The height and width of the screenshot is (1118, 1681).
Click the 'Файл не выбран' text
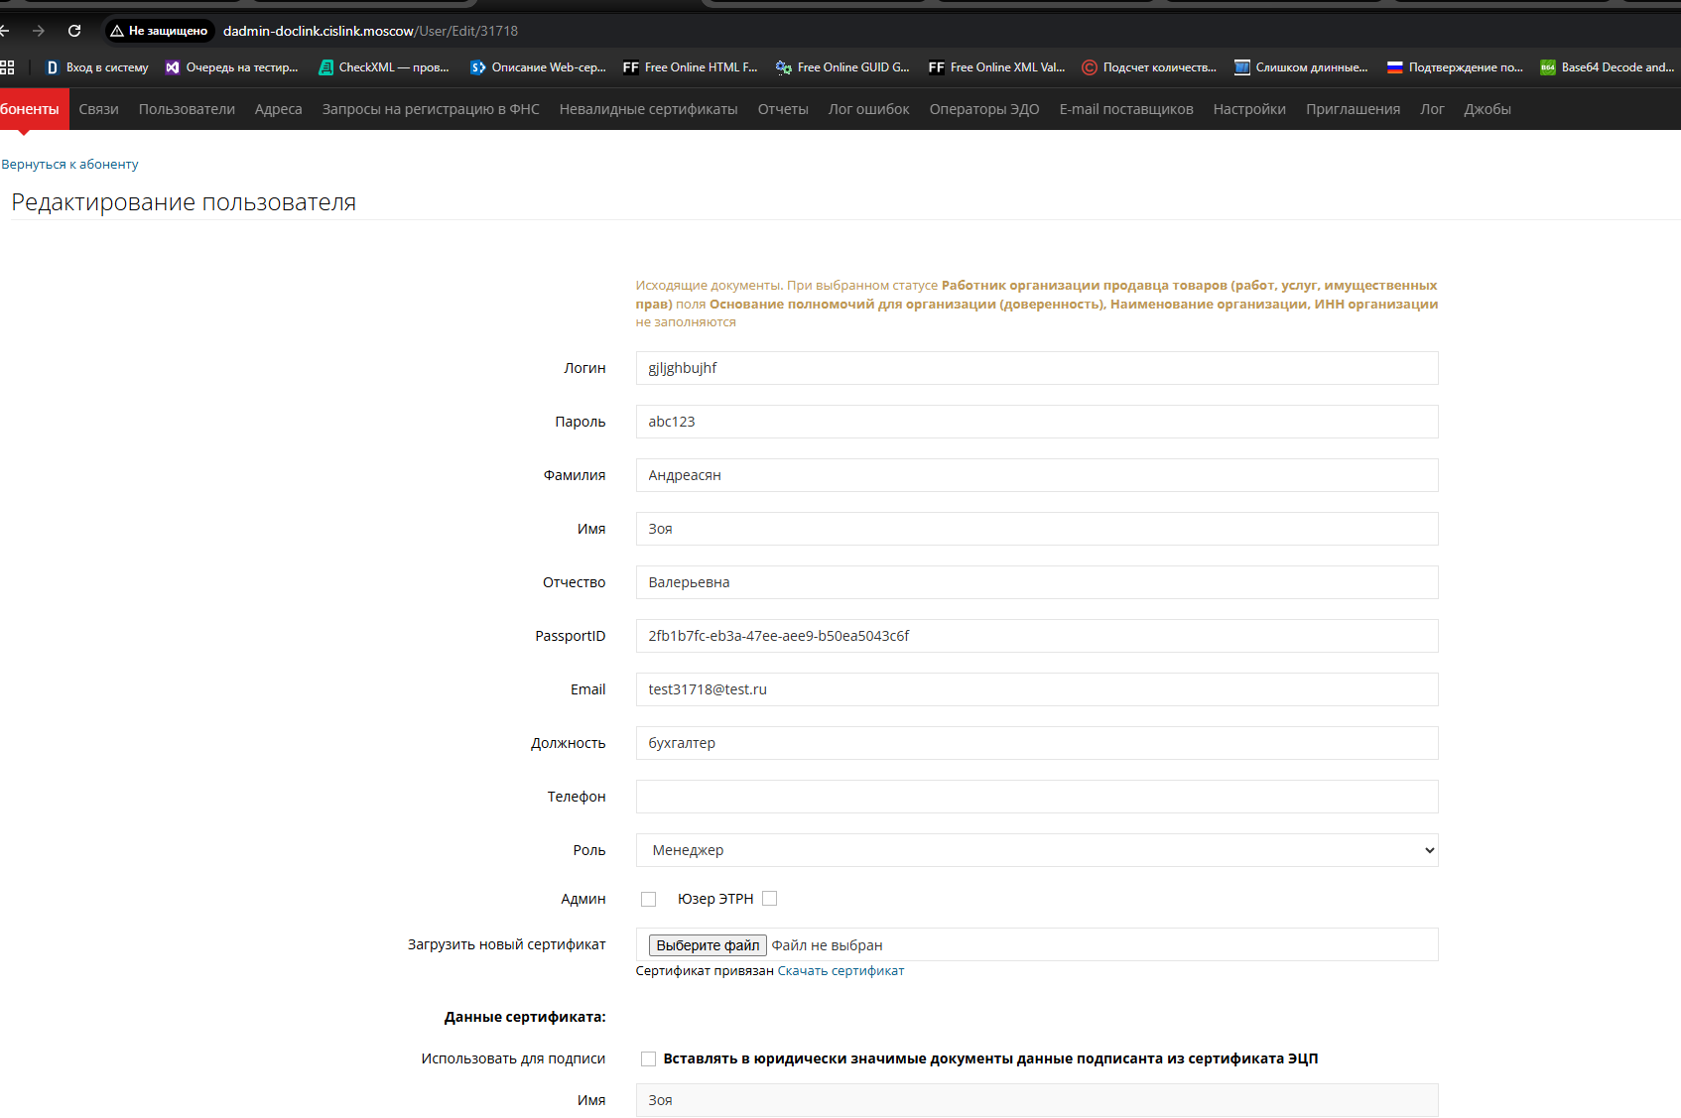coord(827,945)
